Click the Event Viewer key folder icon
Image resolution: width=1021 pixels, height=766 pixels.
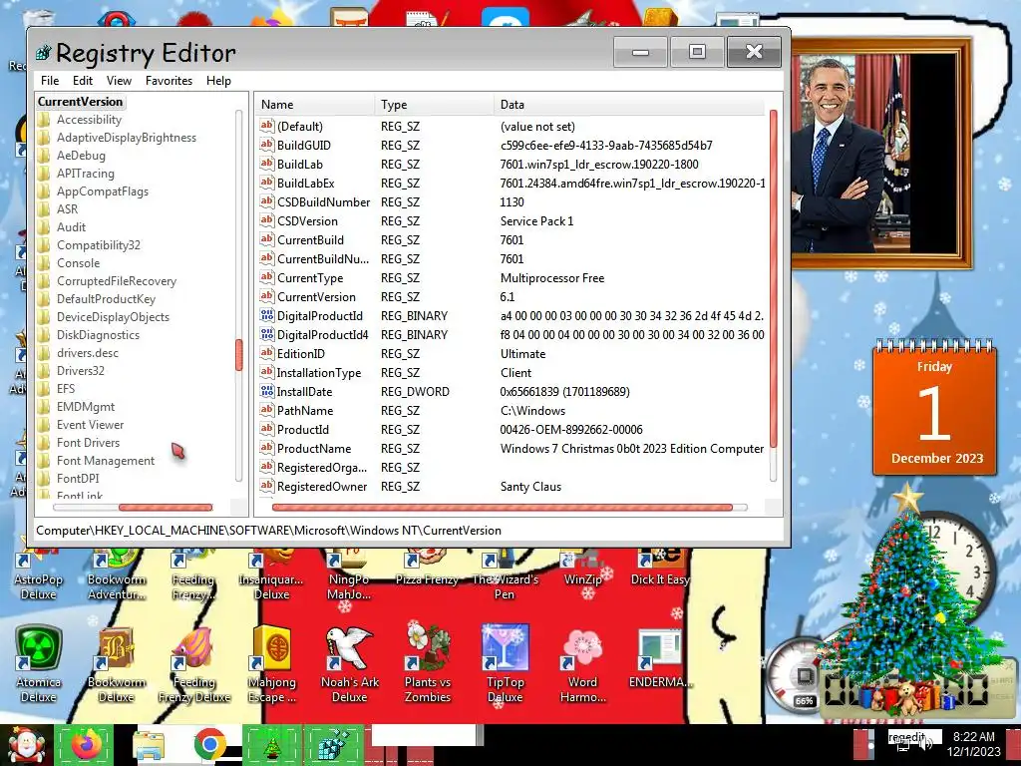coord(44,425)
